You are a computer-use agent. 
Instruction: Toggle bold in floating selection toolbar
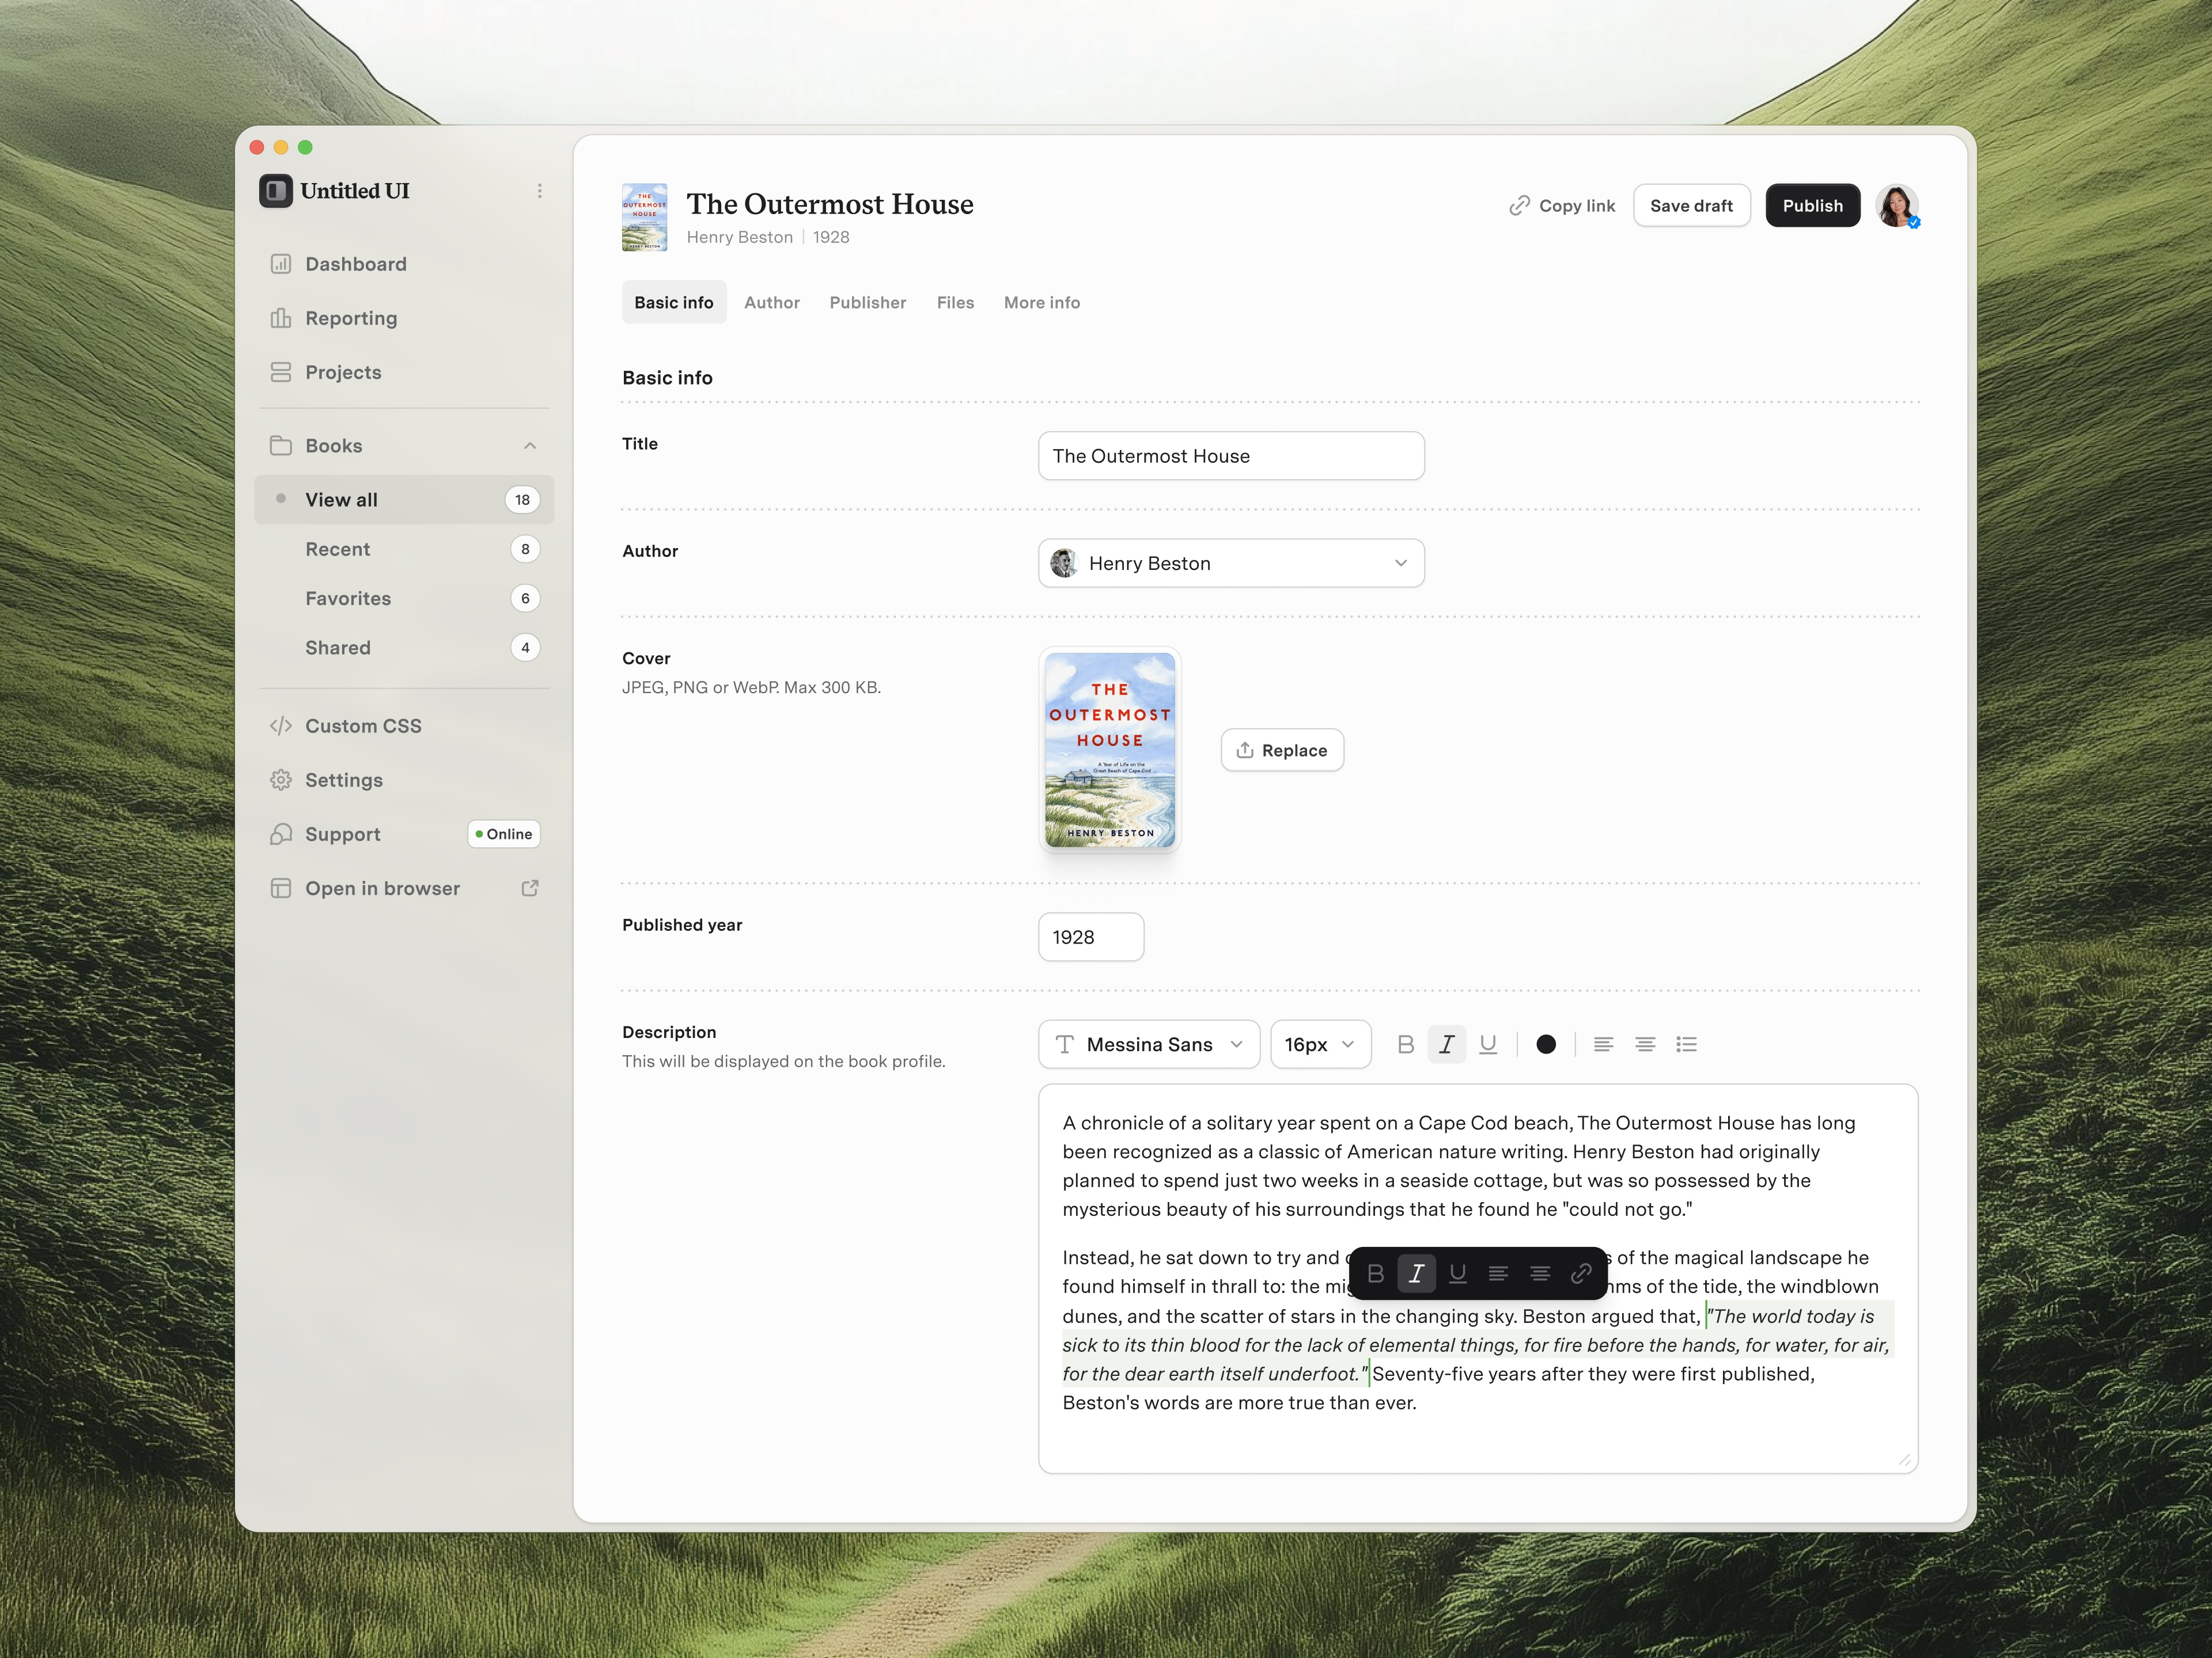click(1375, 1273)
